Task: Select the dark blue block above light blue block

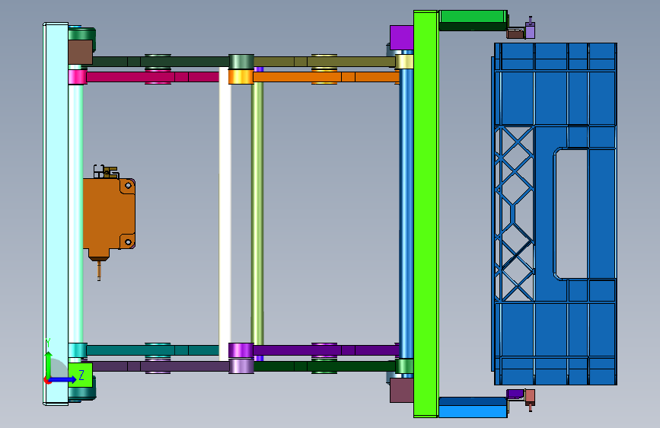Action: [x=472, y=401]
